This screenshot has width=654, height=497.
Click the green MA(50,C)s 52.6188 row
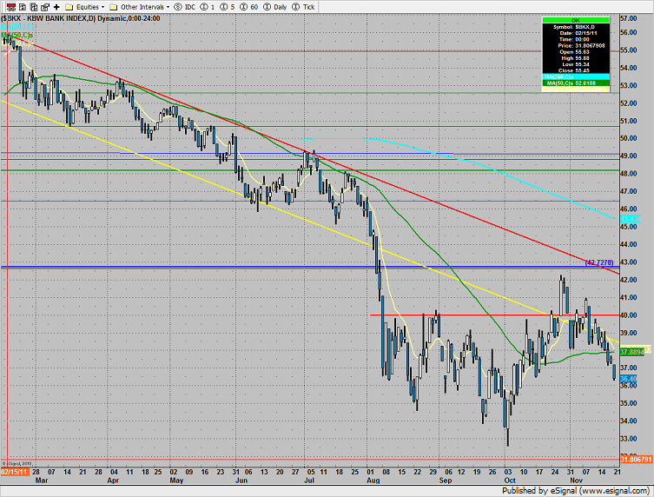[576, 83]
